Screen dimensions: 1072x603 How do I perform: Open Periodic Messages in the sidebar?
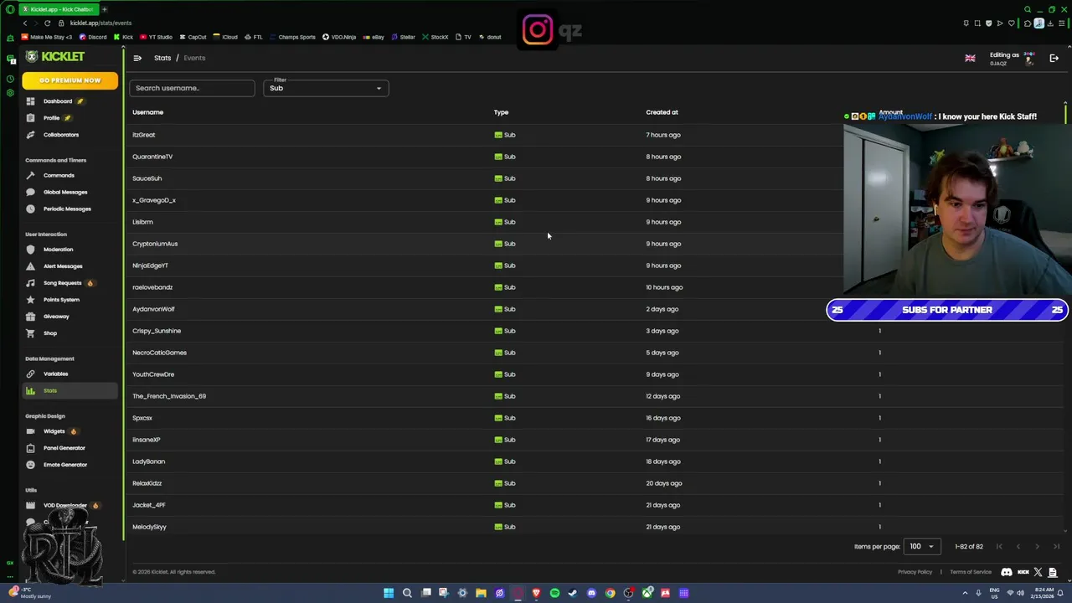67,209
